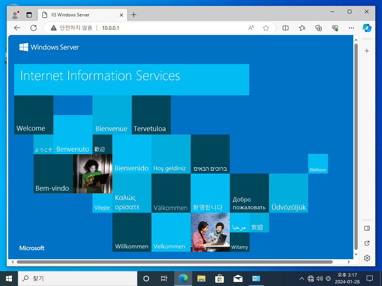382x286 pixels.
Task: Click the Benvenuto tile
Action: (73, 134)
